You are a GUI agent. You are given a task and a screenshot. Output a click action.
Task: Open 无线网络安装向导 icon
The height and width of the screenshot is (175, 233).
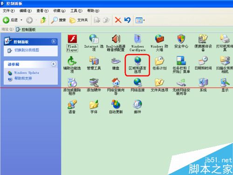coord(181,83)
